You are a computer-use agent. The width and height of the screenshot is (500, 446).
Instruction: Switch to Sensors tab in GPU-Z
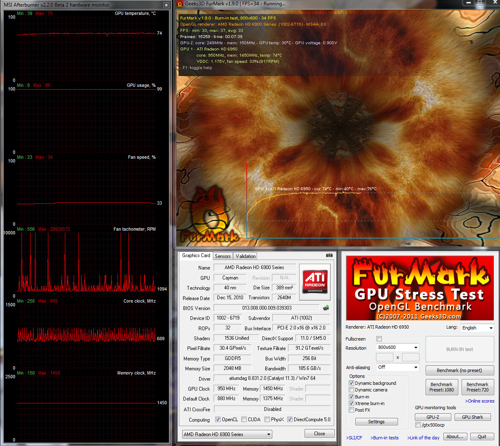223,256
